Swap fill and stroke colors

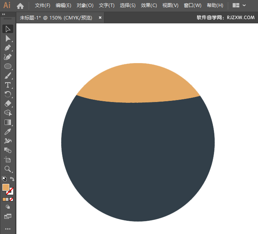[12, 179]
